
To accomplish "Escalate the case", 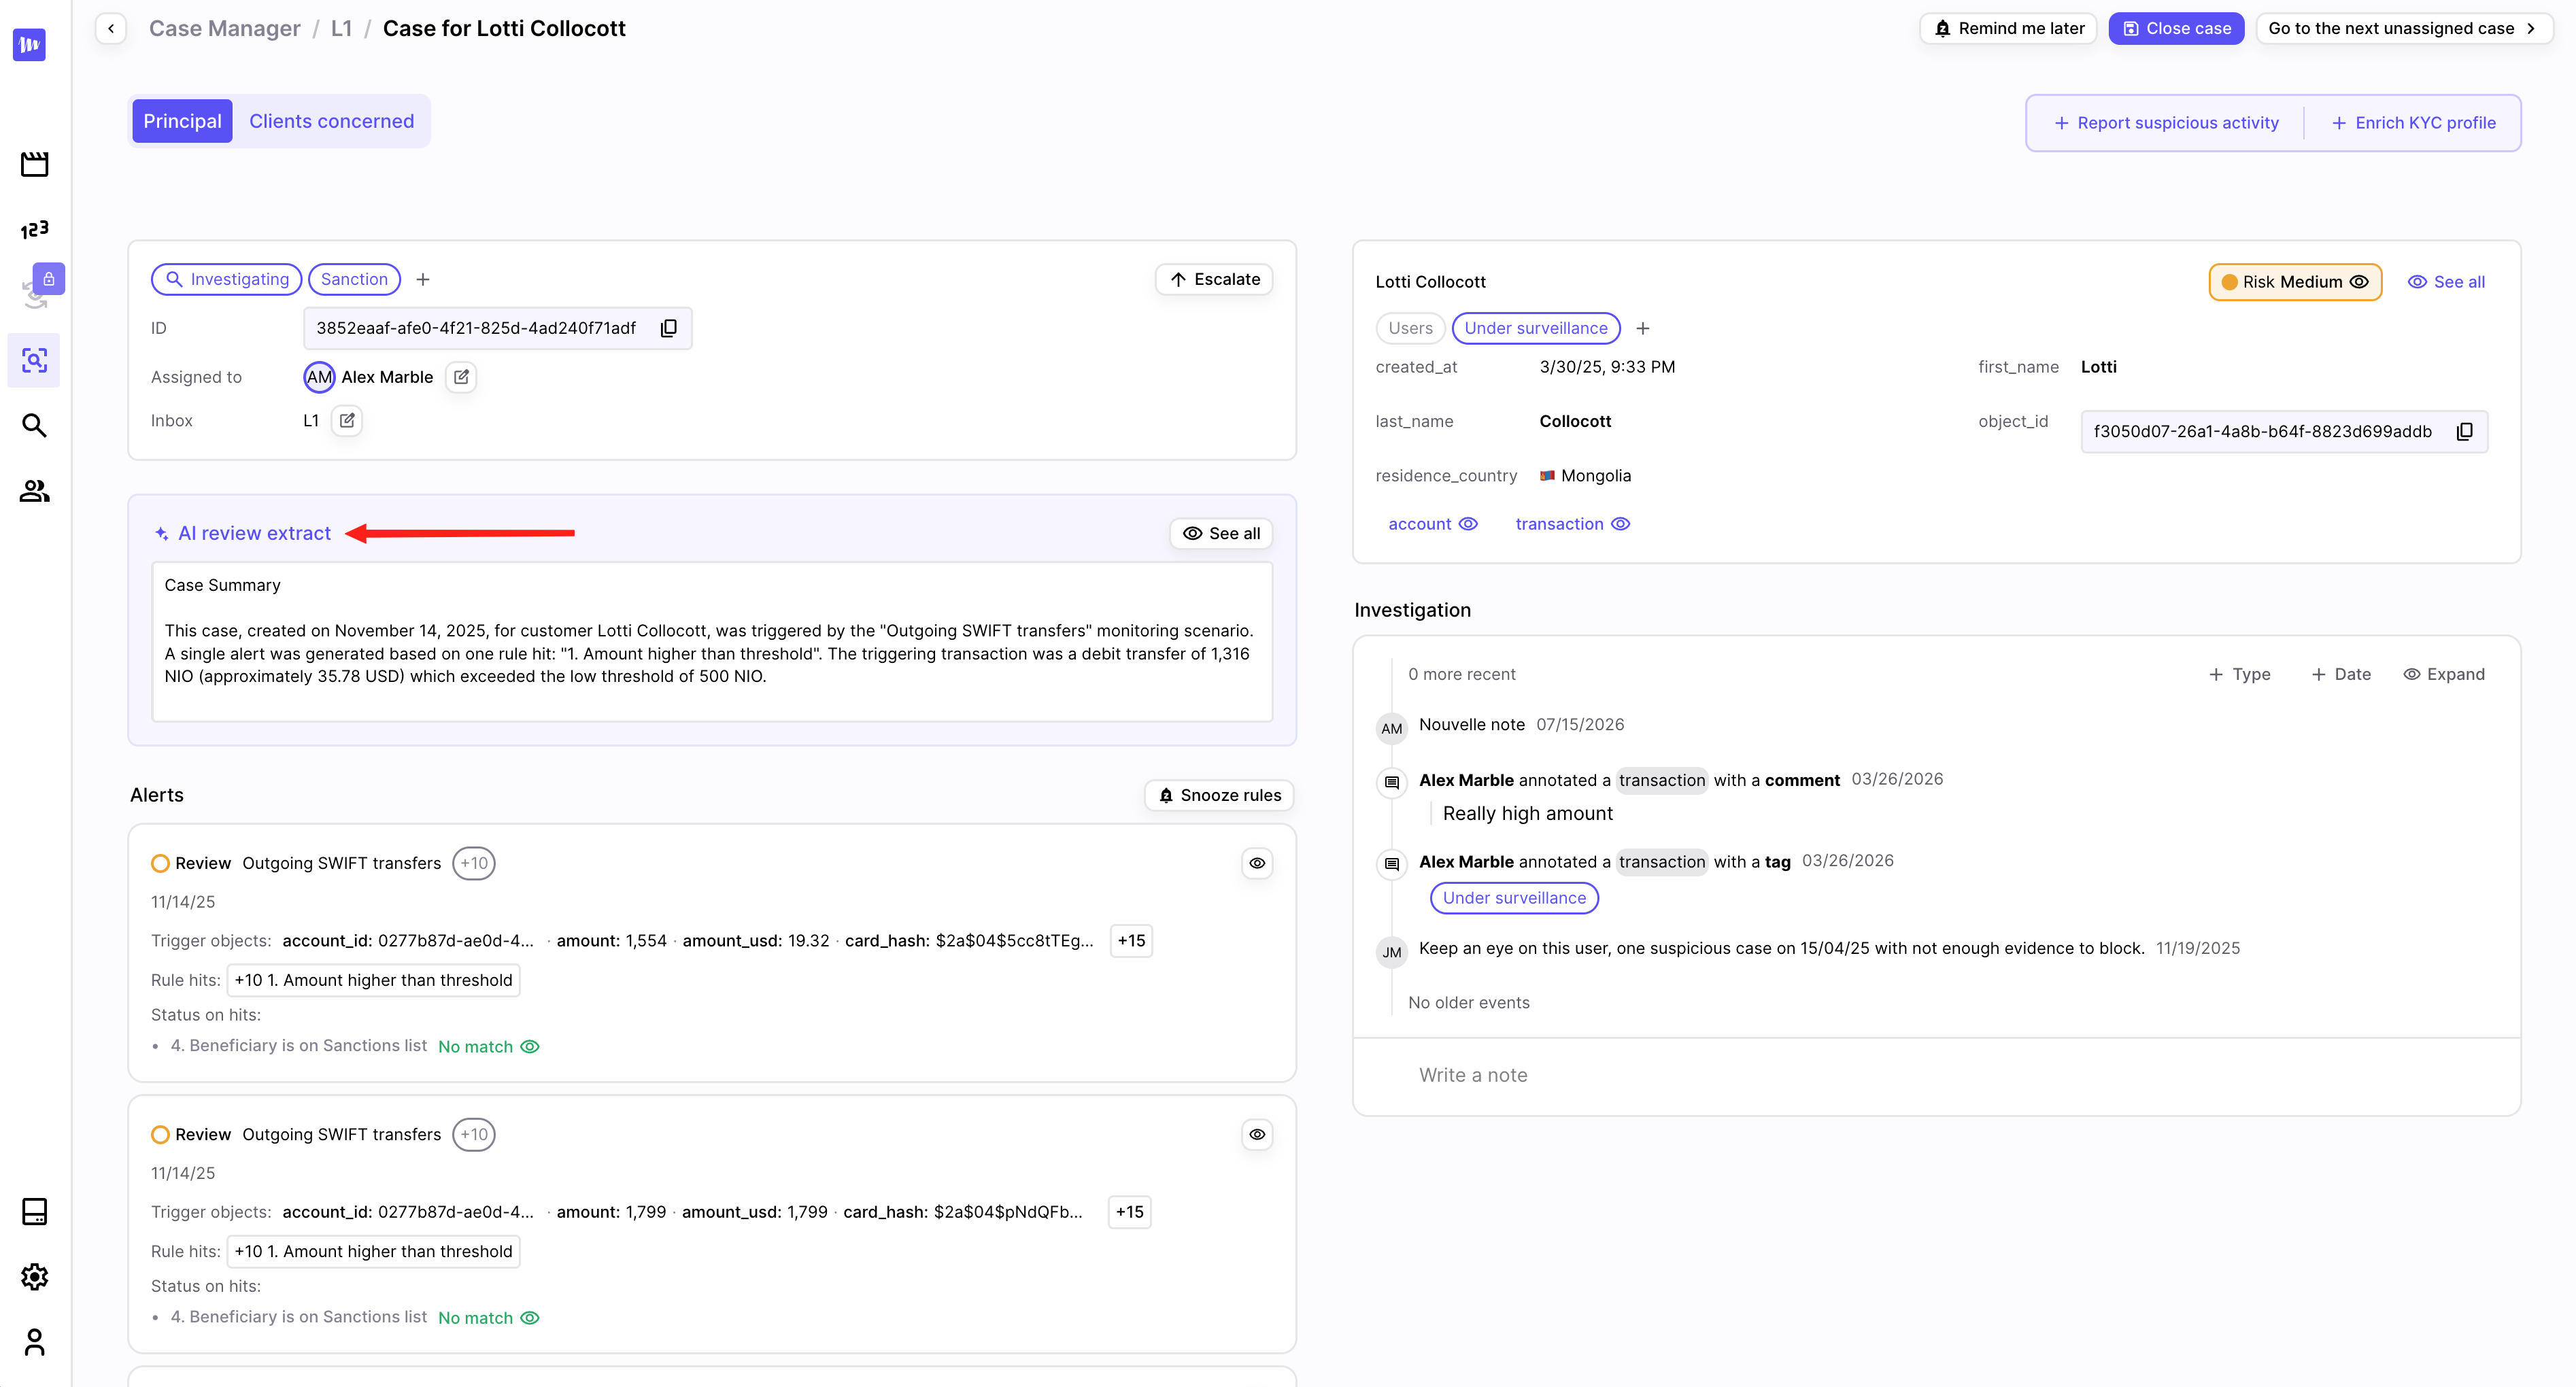I will coord(1214,279).
